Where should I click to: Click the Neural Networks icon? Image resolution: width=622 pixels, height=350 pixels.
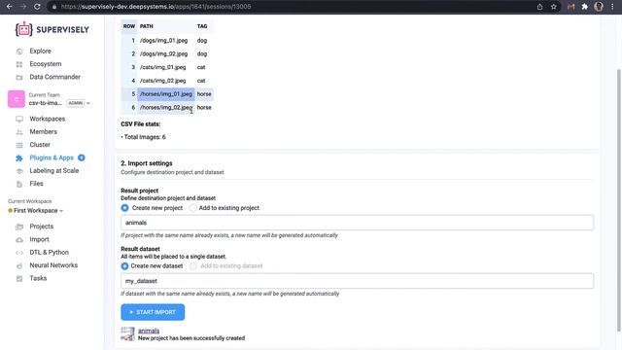point(19,265)
